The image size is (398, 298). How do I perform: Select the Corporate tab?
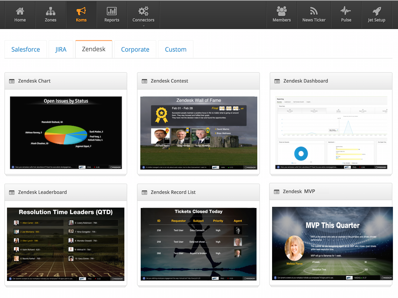pos(135,49)
